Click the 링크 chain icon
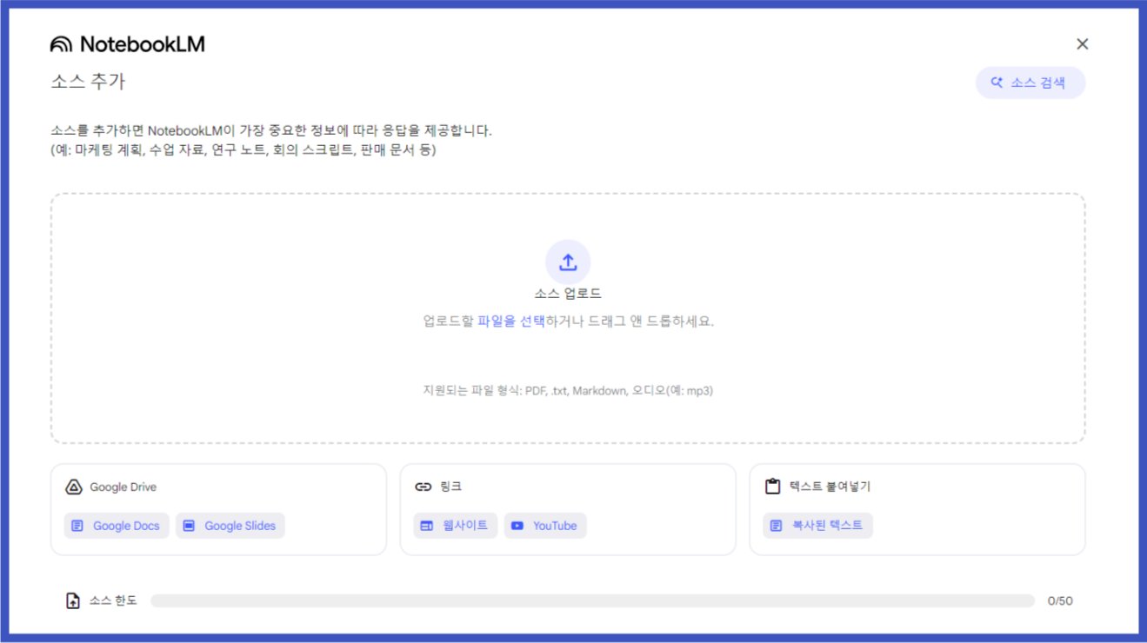1147x643 pixels. point(423,487)
